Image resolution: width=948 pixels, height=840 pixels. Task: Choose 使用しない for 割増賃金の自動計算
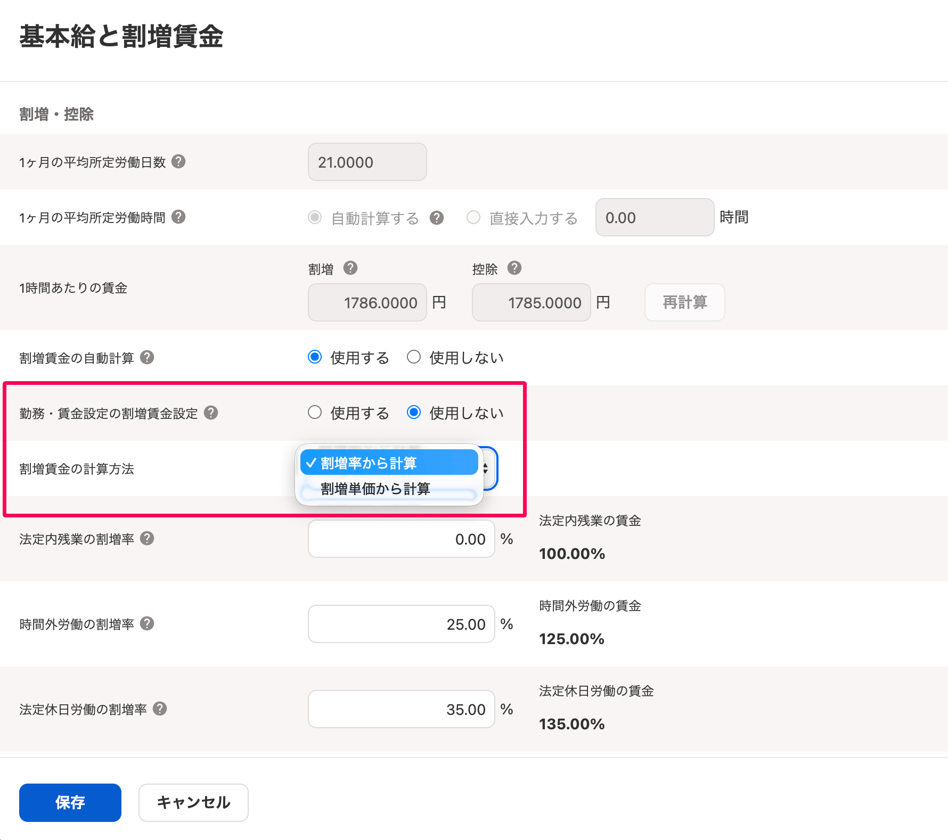pos(414,357)
